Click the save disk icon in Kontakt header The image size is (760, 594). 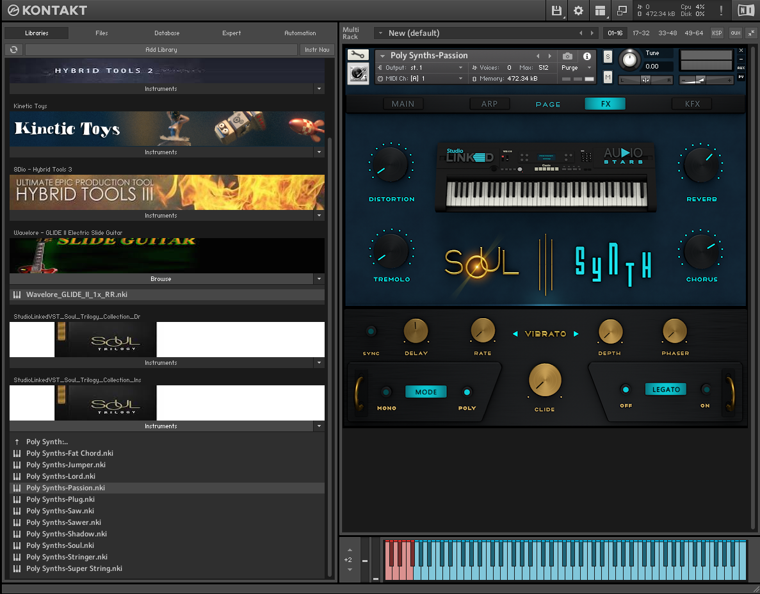(x=556, y=10)
